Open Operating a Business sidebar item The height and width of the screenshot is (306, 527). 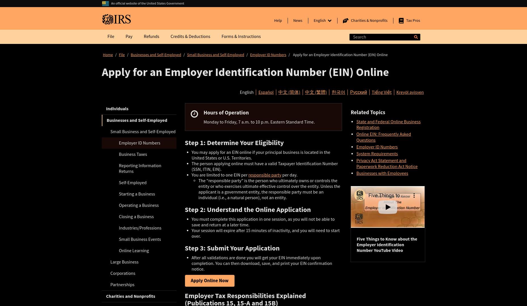click(139, 205)
